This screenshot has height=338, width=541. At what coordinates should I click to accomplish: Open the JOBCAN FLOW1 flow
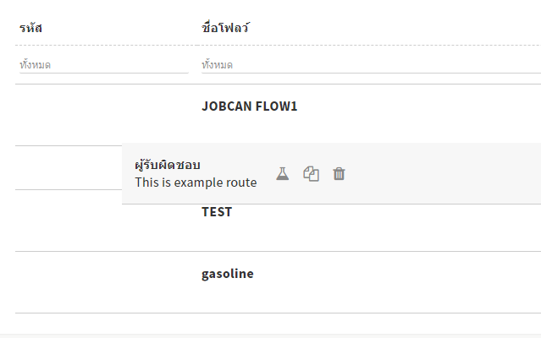point(249,106)
